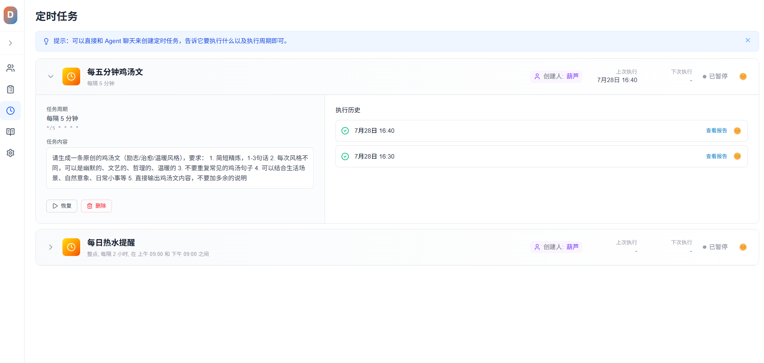Screen dimensions: 764x363
Task: Click last run time 7月28日 16:40 in header
Action: click(617, 80)
